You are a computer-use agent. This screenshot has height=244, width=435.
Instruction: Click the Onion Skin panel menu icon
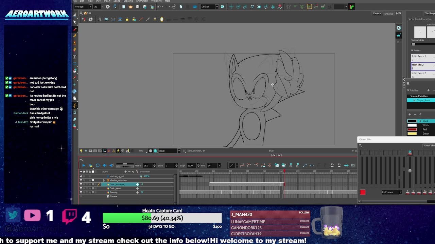(360, 146)
